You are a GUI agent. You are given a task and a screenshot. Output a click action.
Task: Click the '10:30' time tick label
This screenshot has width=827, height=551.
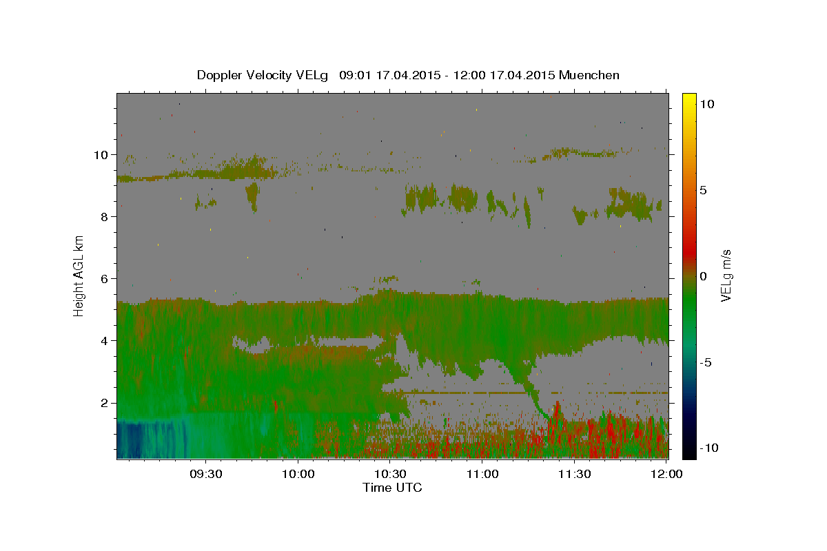(391, 475)
